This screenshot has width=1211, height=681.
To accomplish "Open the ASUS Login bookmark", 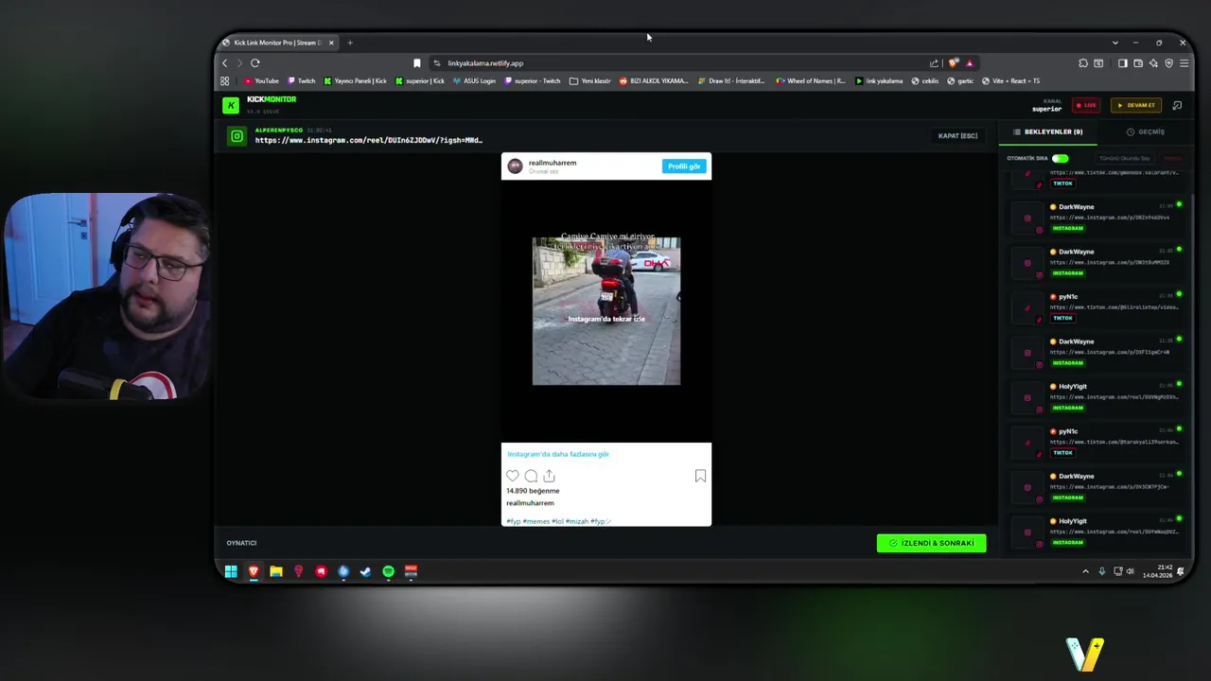I will tap(474, 81).
